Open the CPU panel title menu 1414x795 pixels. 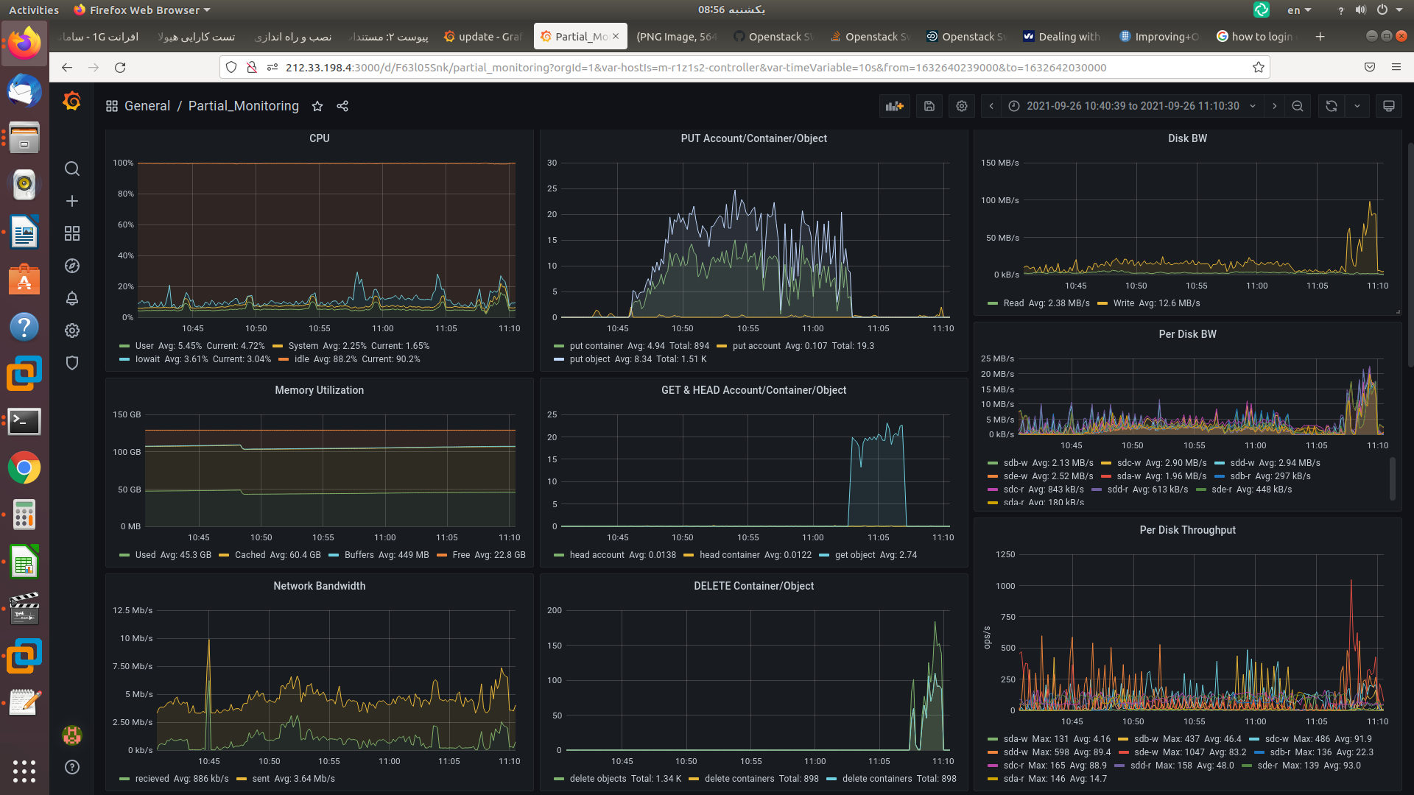pyautogui.click(x=319, y=138)
